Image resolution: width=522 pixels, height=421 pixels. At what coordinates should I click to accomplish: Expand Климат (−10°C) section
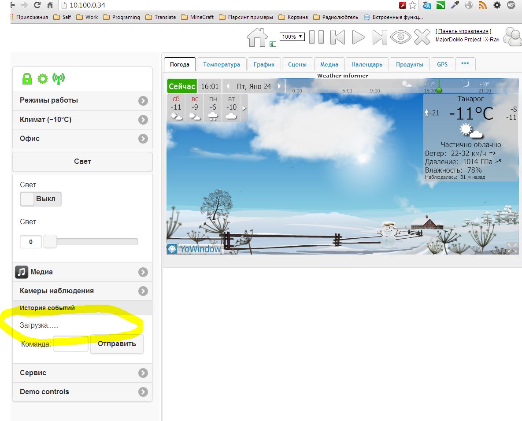[x=82, y=120]
